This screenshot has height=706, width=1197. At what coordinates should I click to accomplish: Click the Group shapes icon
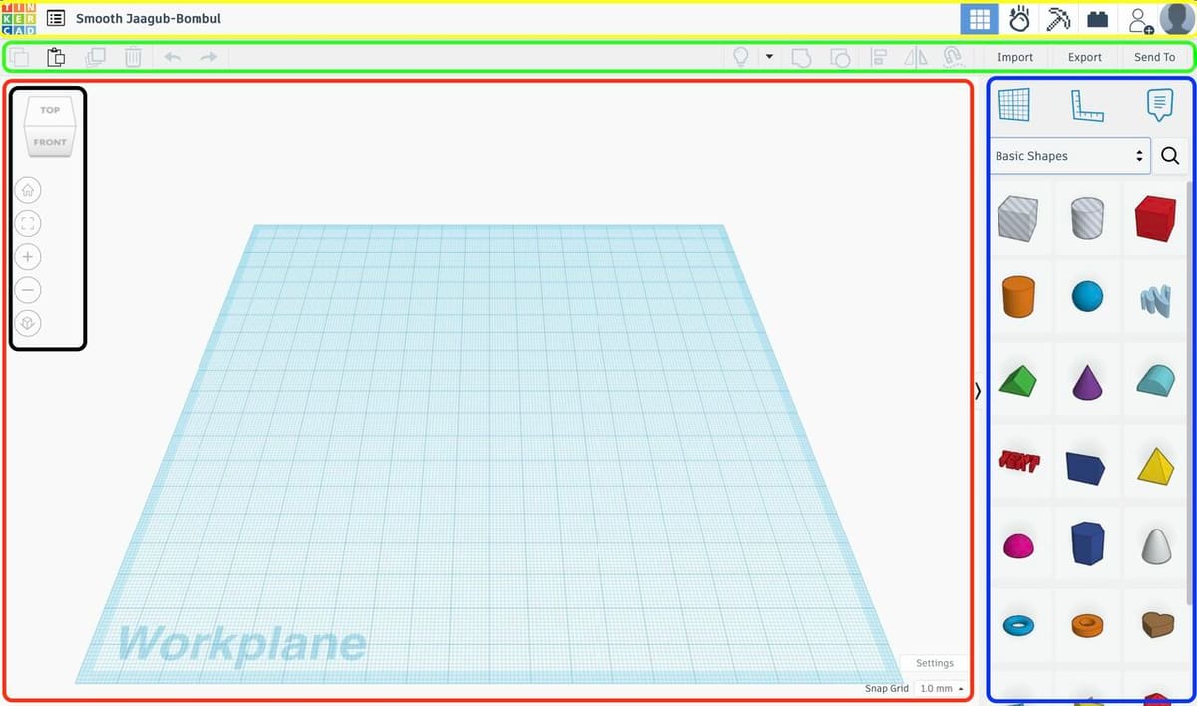[801, 57]
